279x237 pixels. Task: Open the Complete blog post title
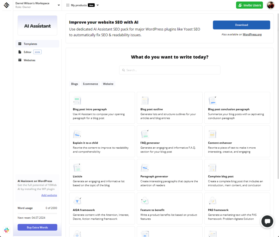click(221, 176)
